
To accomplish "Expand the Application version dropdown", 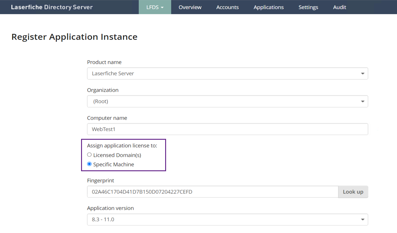I will [x=228, y=220].
